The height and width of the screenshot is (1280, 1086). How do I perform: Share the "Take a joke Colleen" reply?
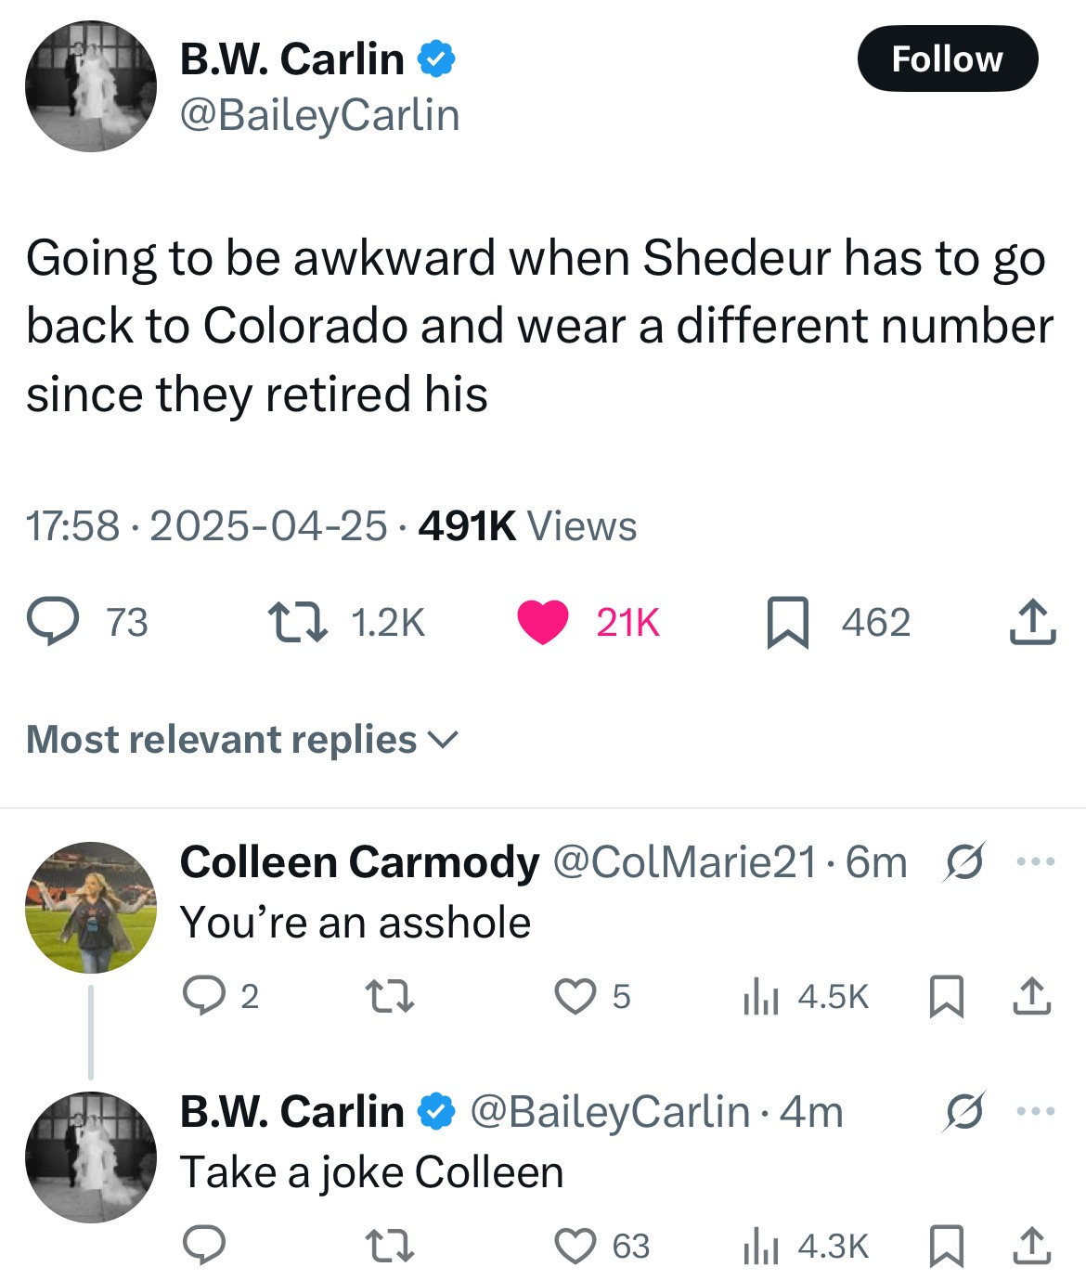pyautogui.click(x=1031, y=1246)
